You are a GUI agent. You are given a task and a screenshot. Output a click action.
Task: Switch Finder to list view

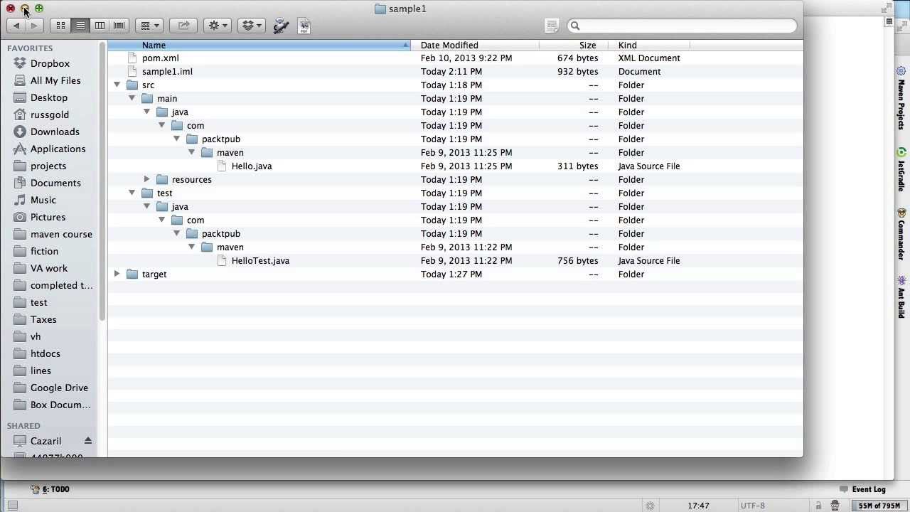tap(80, 26)
